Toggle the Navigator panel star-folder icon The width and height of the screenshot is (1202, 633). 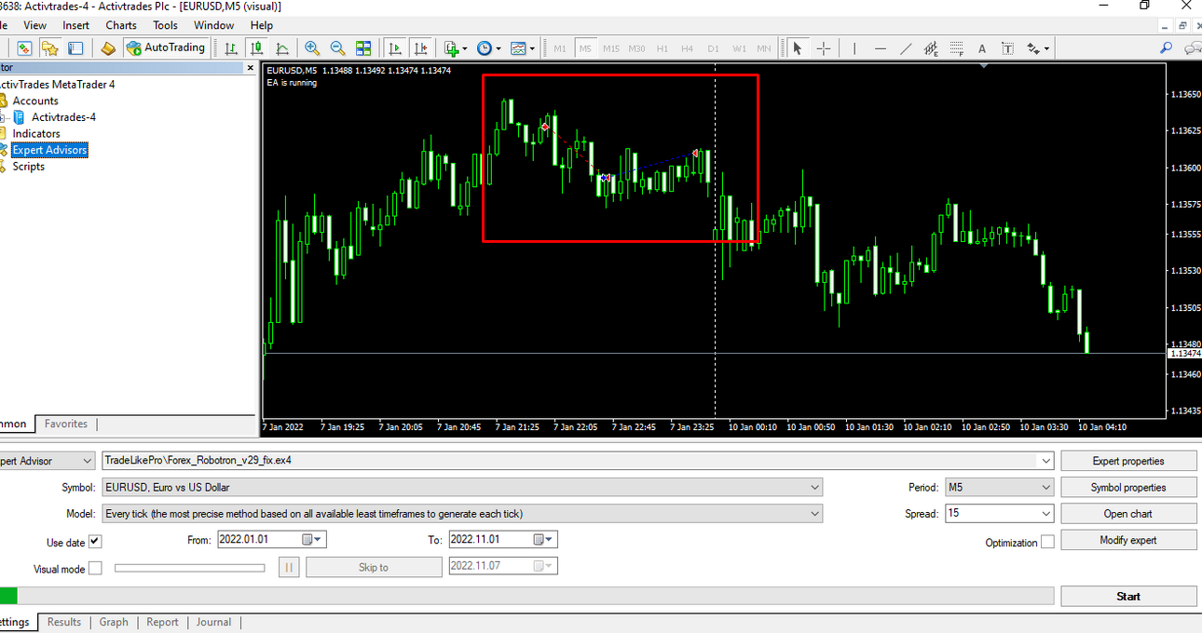click(50, 48)
